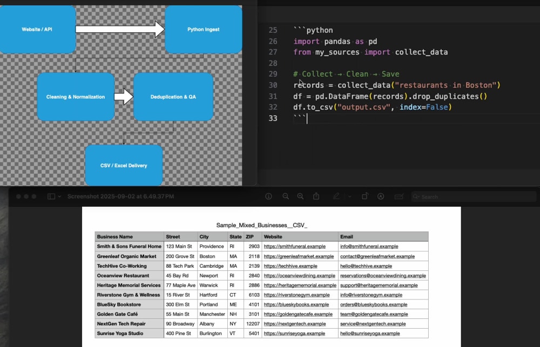Viewport: 540px width, 347px height.
Task: Show the Preview inspector info icon
Action: point(268,196)
